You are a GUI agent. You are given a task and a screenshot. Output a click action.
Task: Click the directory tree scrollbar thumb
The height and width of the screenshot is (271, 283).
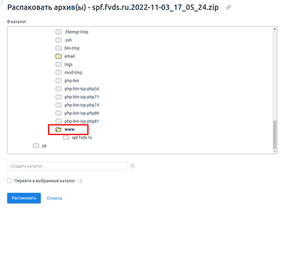[275, 135]
